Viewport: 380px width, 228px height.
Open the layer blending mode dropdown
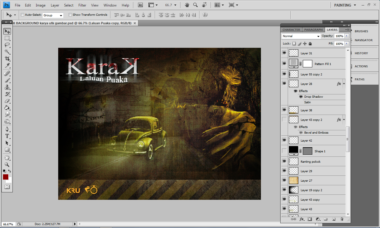(301, 36)
